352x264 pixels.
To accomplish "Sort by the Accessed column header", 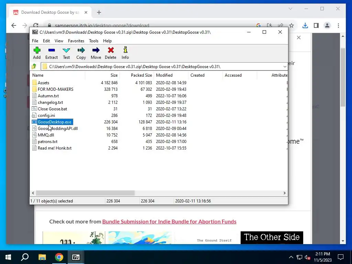I will click(240, 75).
